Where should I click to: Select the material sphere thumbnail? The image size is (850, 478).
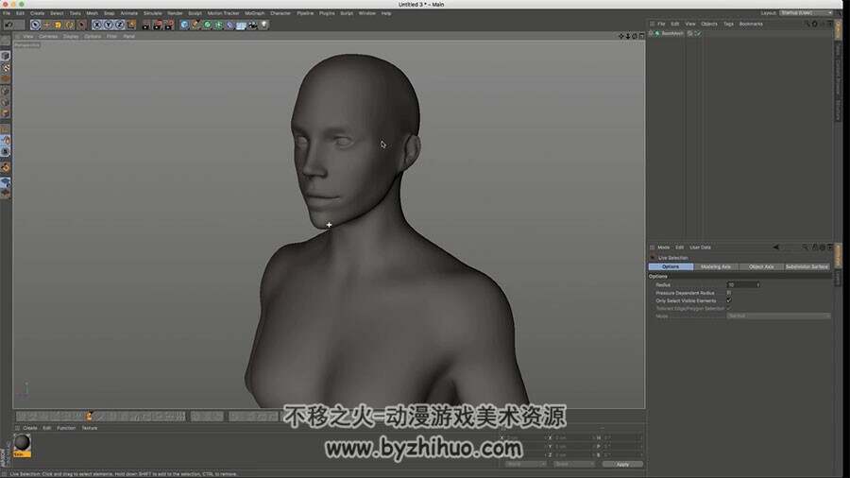[22, 442]
